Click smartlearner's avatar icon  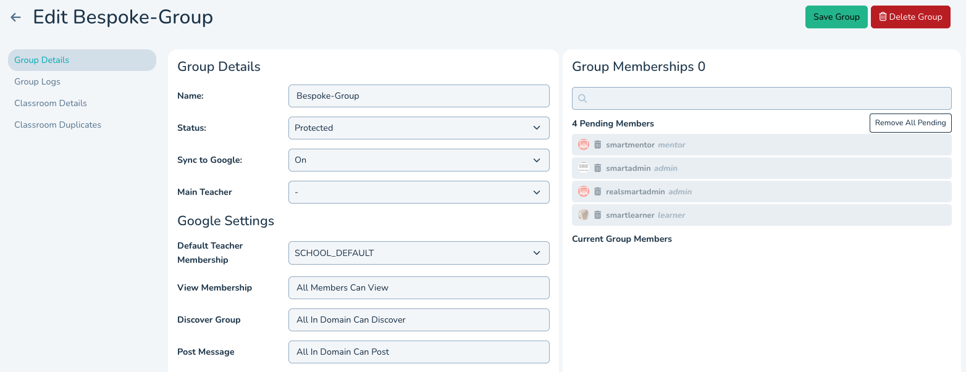(584, 215)
